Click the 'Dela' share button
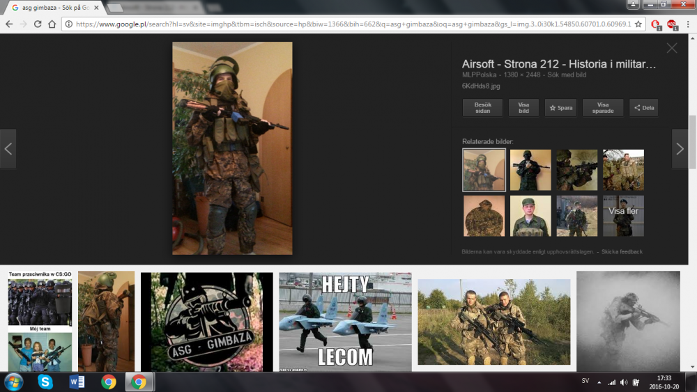Screen dimensions: 697x392 643,108
